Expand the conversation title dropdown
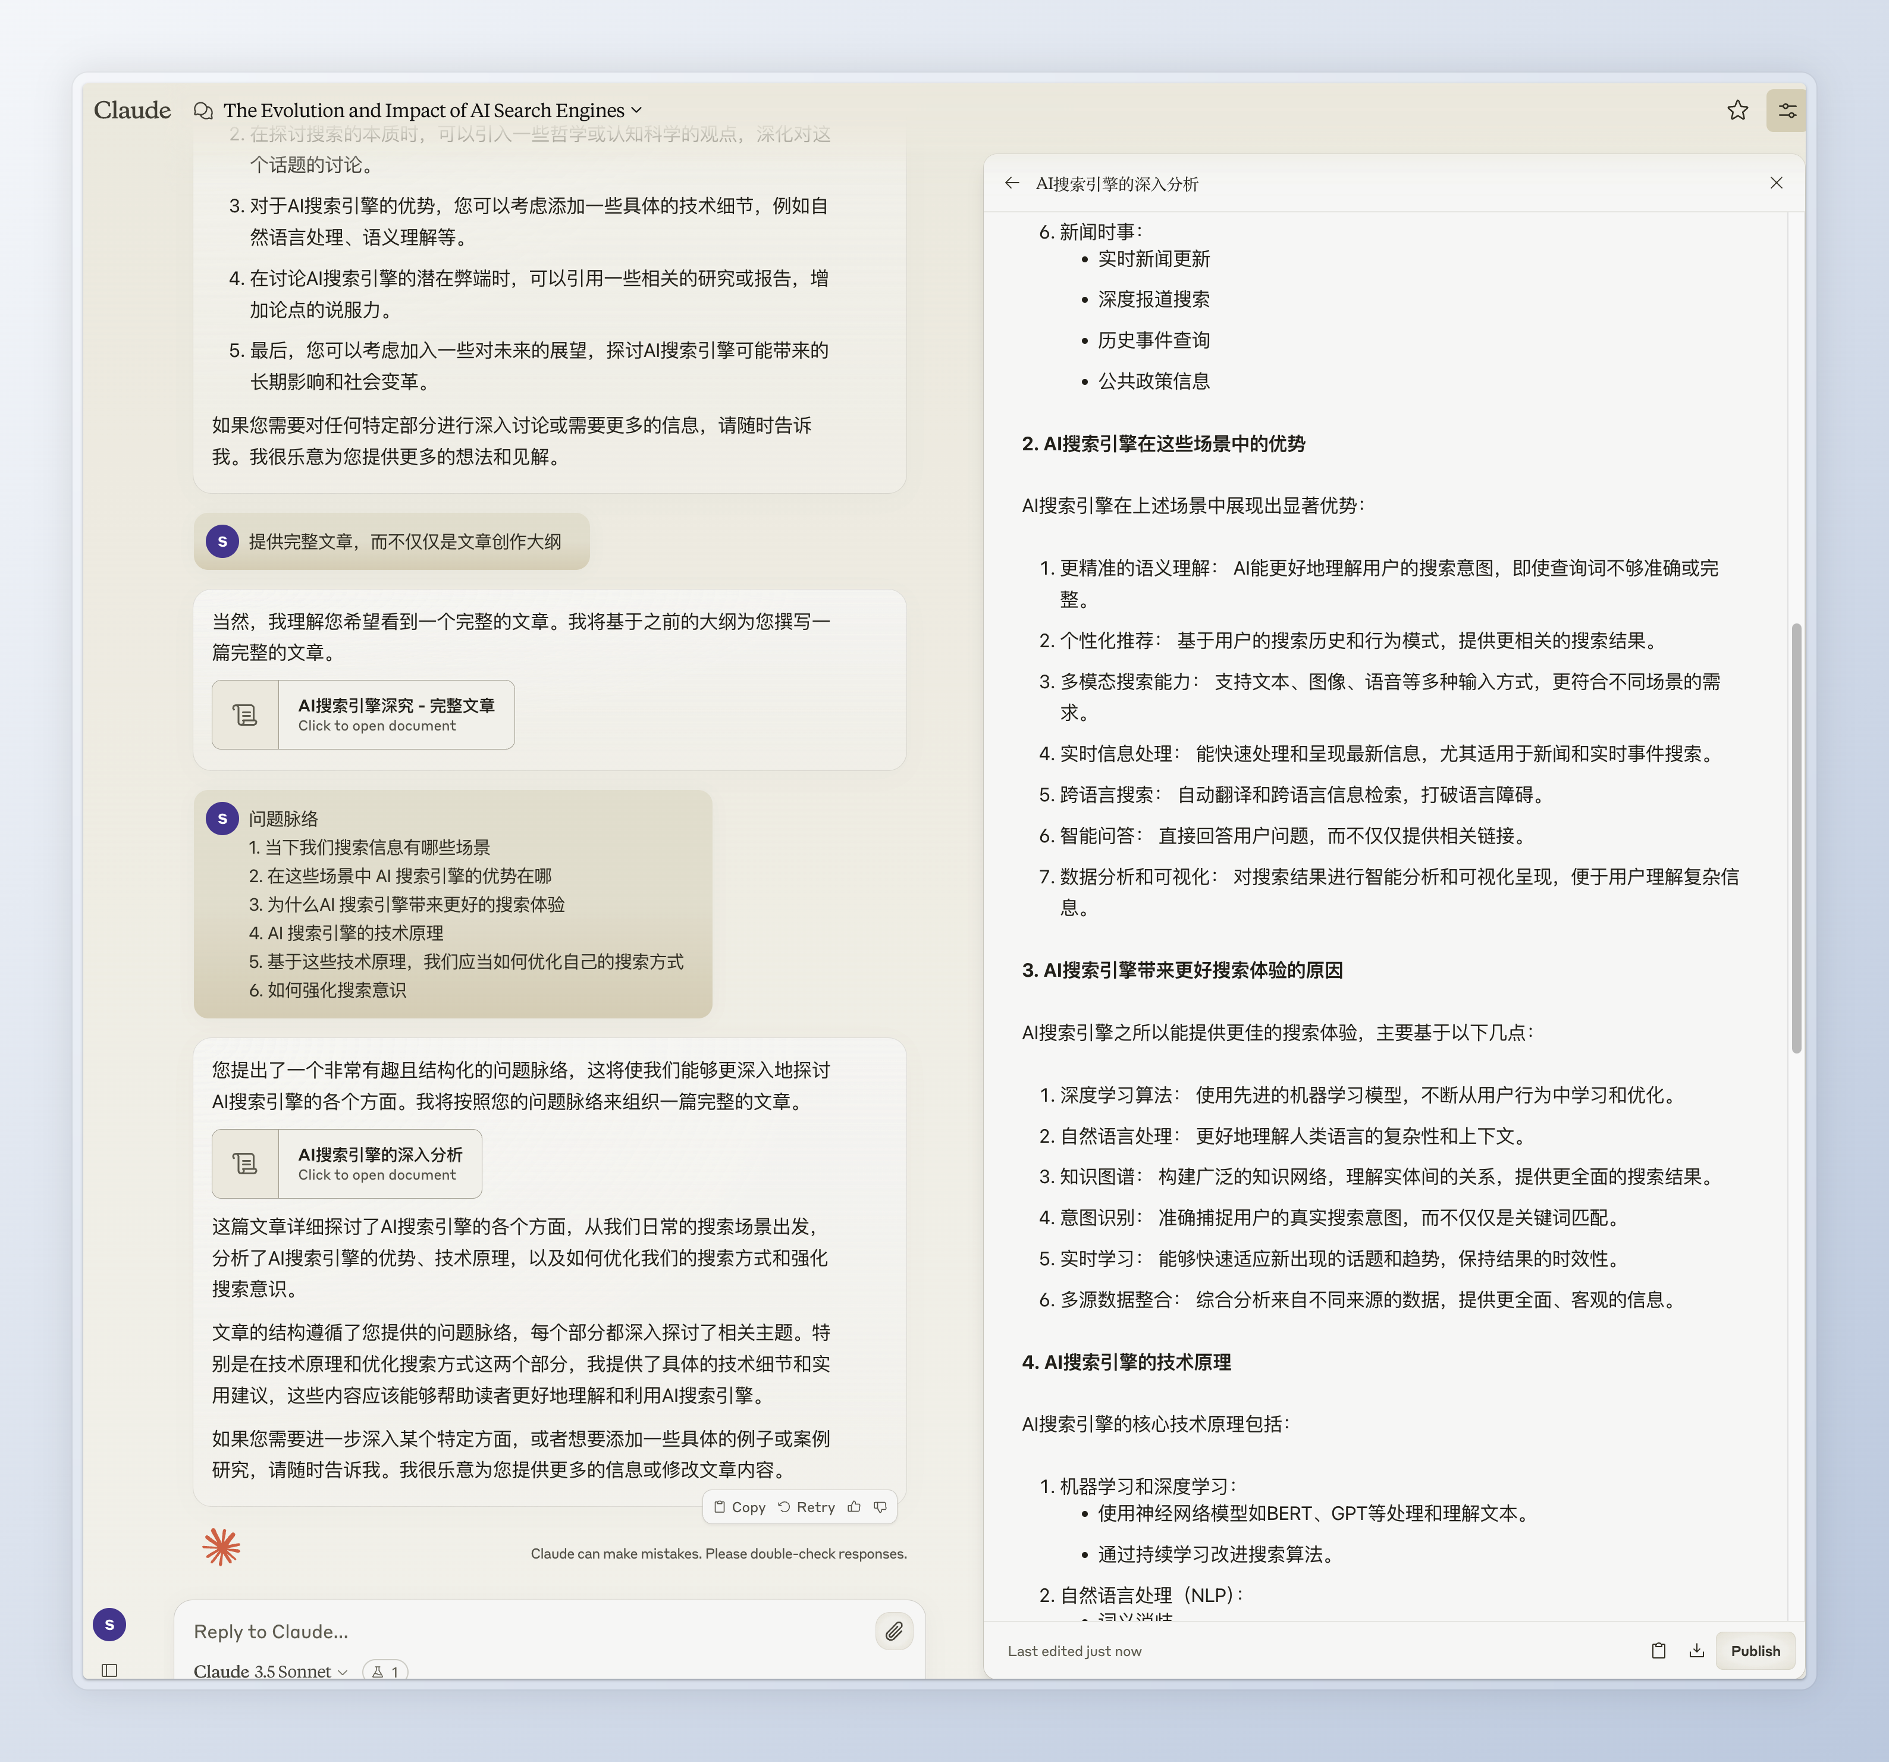This screenshot has width=1889, height=1762. point(636,110)
